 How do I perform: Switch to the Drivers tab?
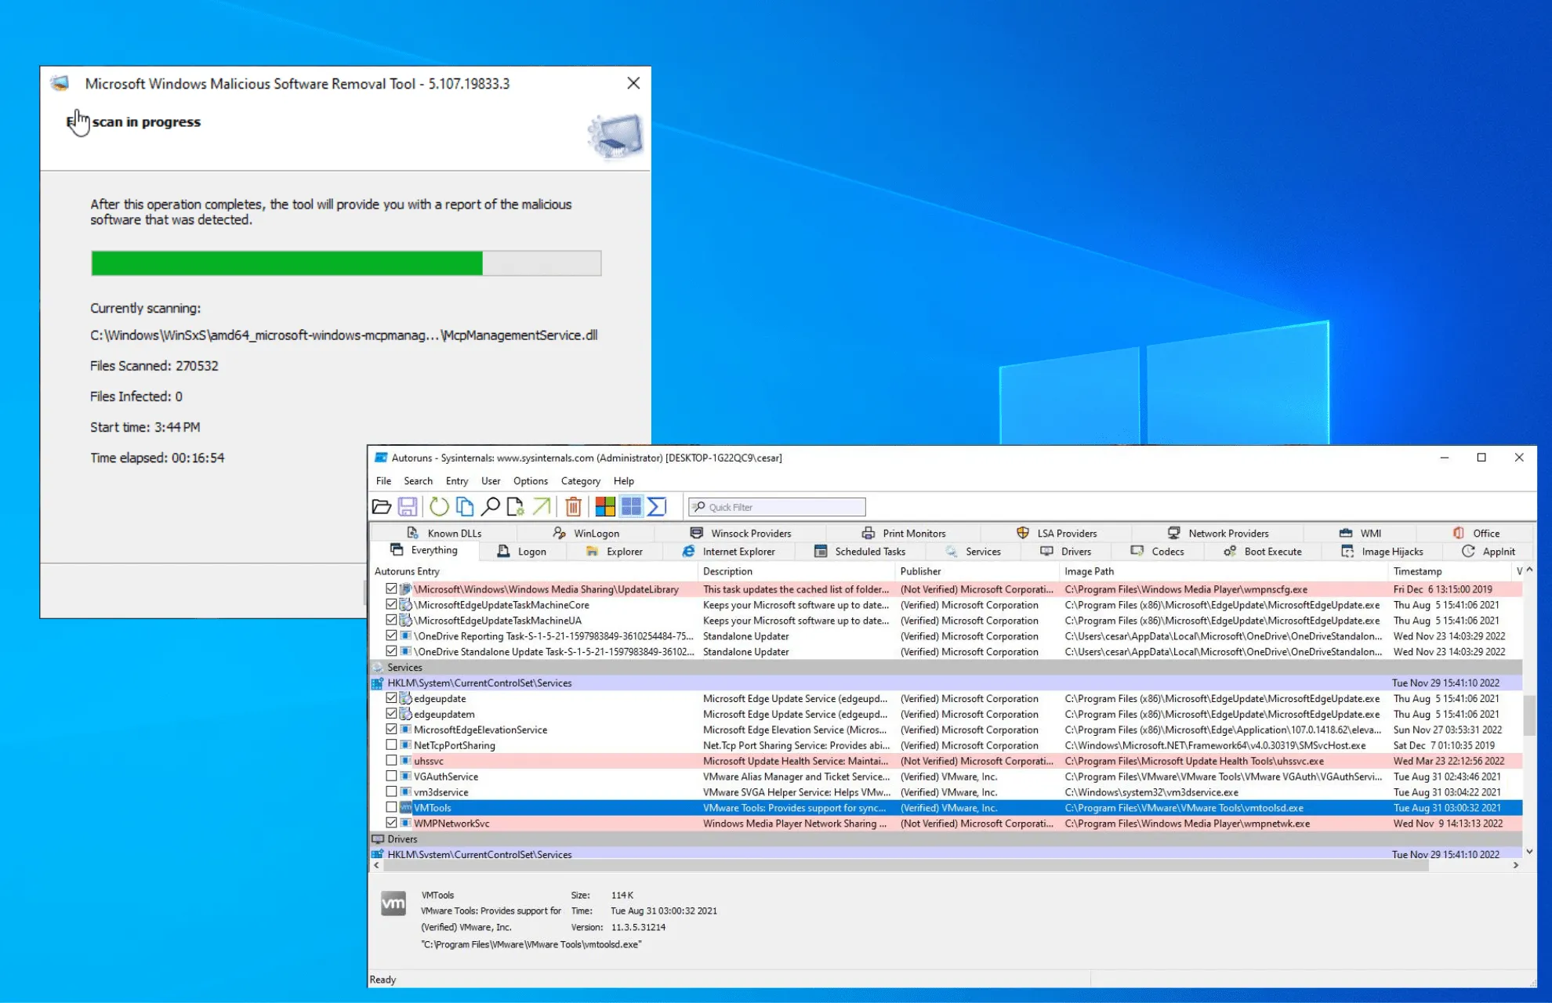pos(1066,552)
